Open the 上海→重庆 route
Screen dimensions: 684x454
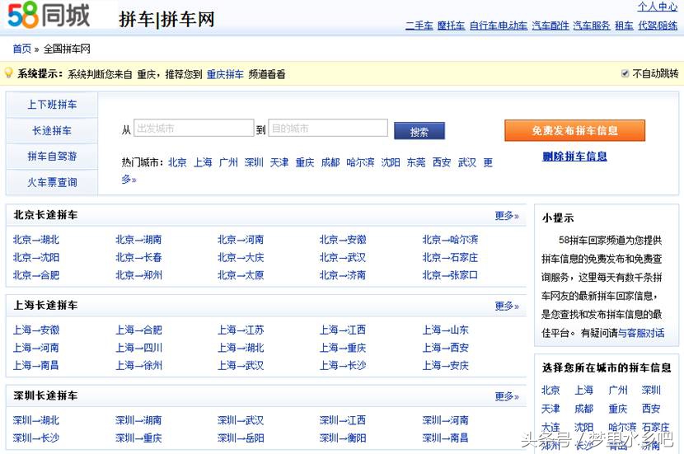(x=343, y=348)
